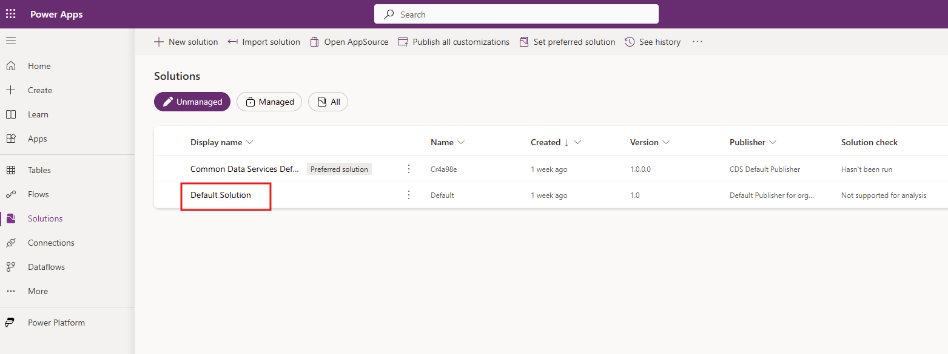This screenshot has width=948, height=354.
Task: Expand the Display name column dropdown
Action: [250, 142]
